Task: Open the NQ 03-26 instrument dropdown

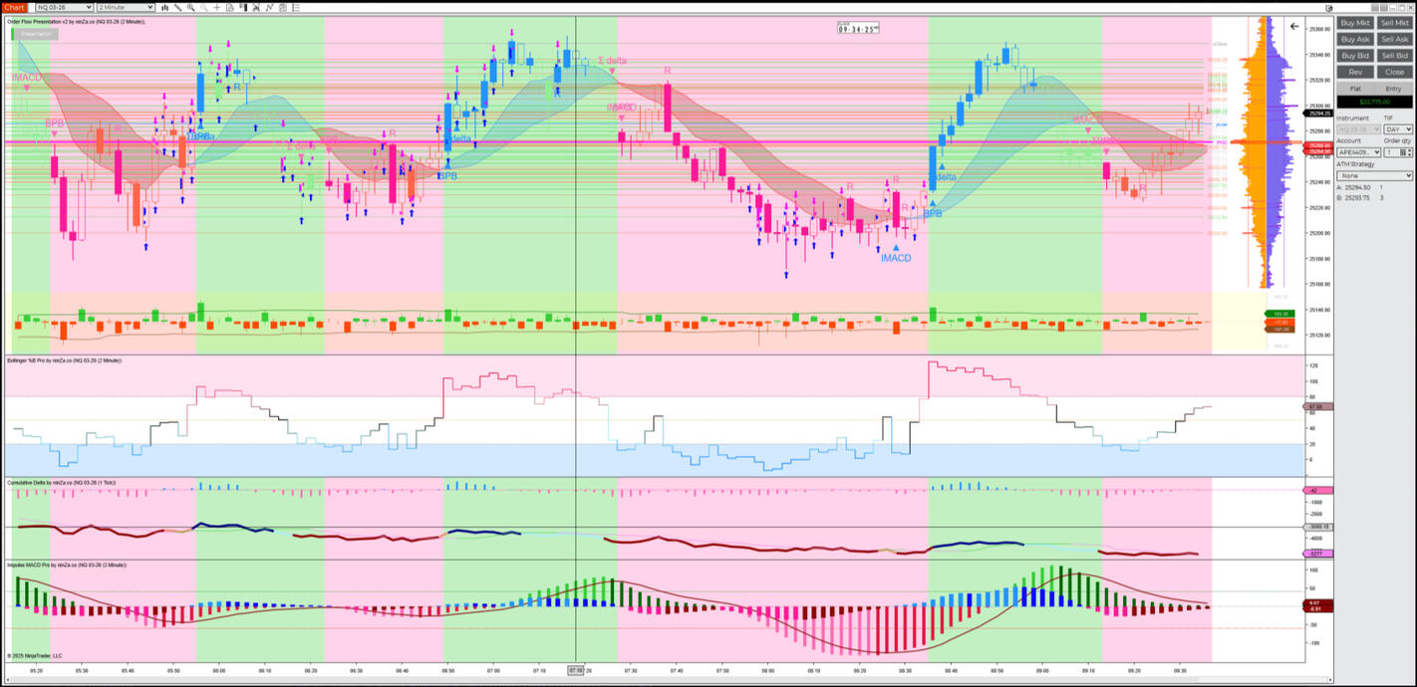Action: 62,7
